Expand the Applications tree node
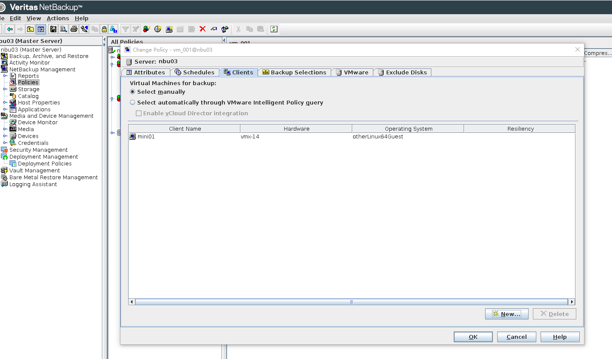Image resolution: width=612 pixels, height=359 pixels. click(5, 110)
